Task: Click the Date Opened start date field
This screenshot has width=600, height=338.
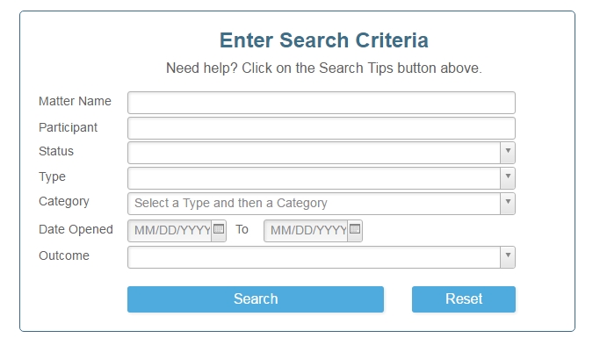Action: point(170,231)
